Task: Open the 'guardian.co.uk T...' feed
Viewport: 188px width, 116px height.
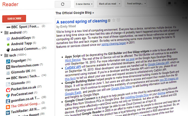Action: (x=25, y=99)
